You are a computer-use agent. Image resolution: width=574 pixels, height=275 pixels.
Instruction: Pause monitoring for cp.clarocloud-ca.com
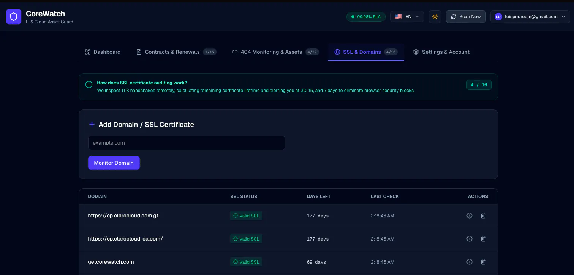point(470,239)
